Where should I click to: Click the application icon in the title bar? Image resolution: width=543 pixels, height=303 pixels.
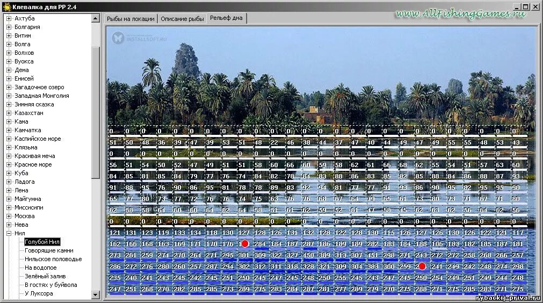(6, 6)
